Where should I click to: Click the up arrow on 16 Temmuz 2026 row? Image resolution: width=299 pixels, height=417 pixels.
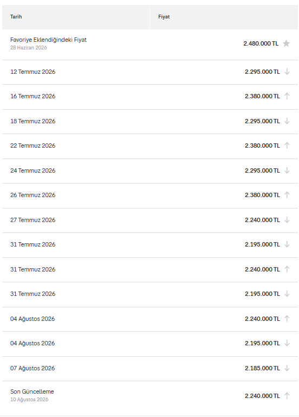coord(287,96)
